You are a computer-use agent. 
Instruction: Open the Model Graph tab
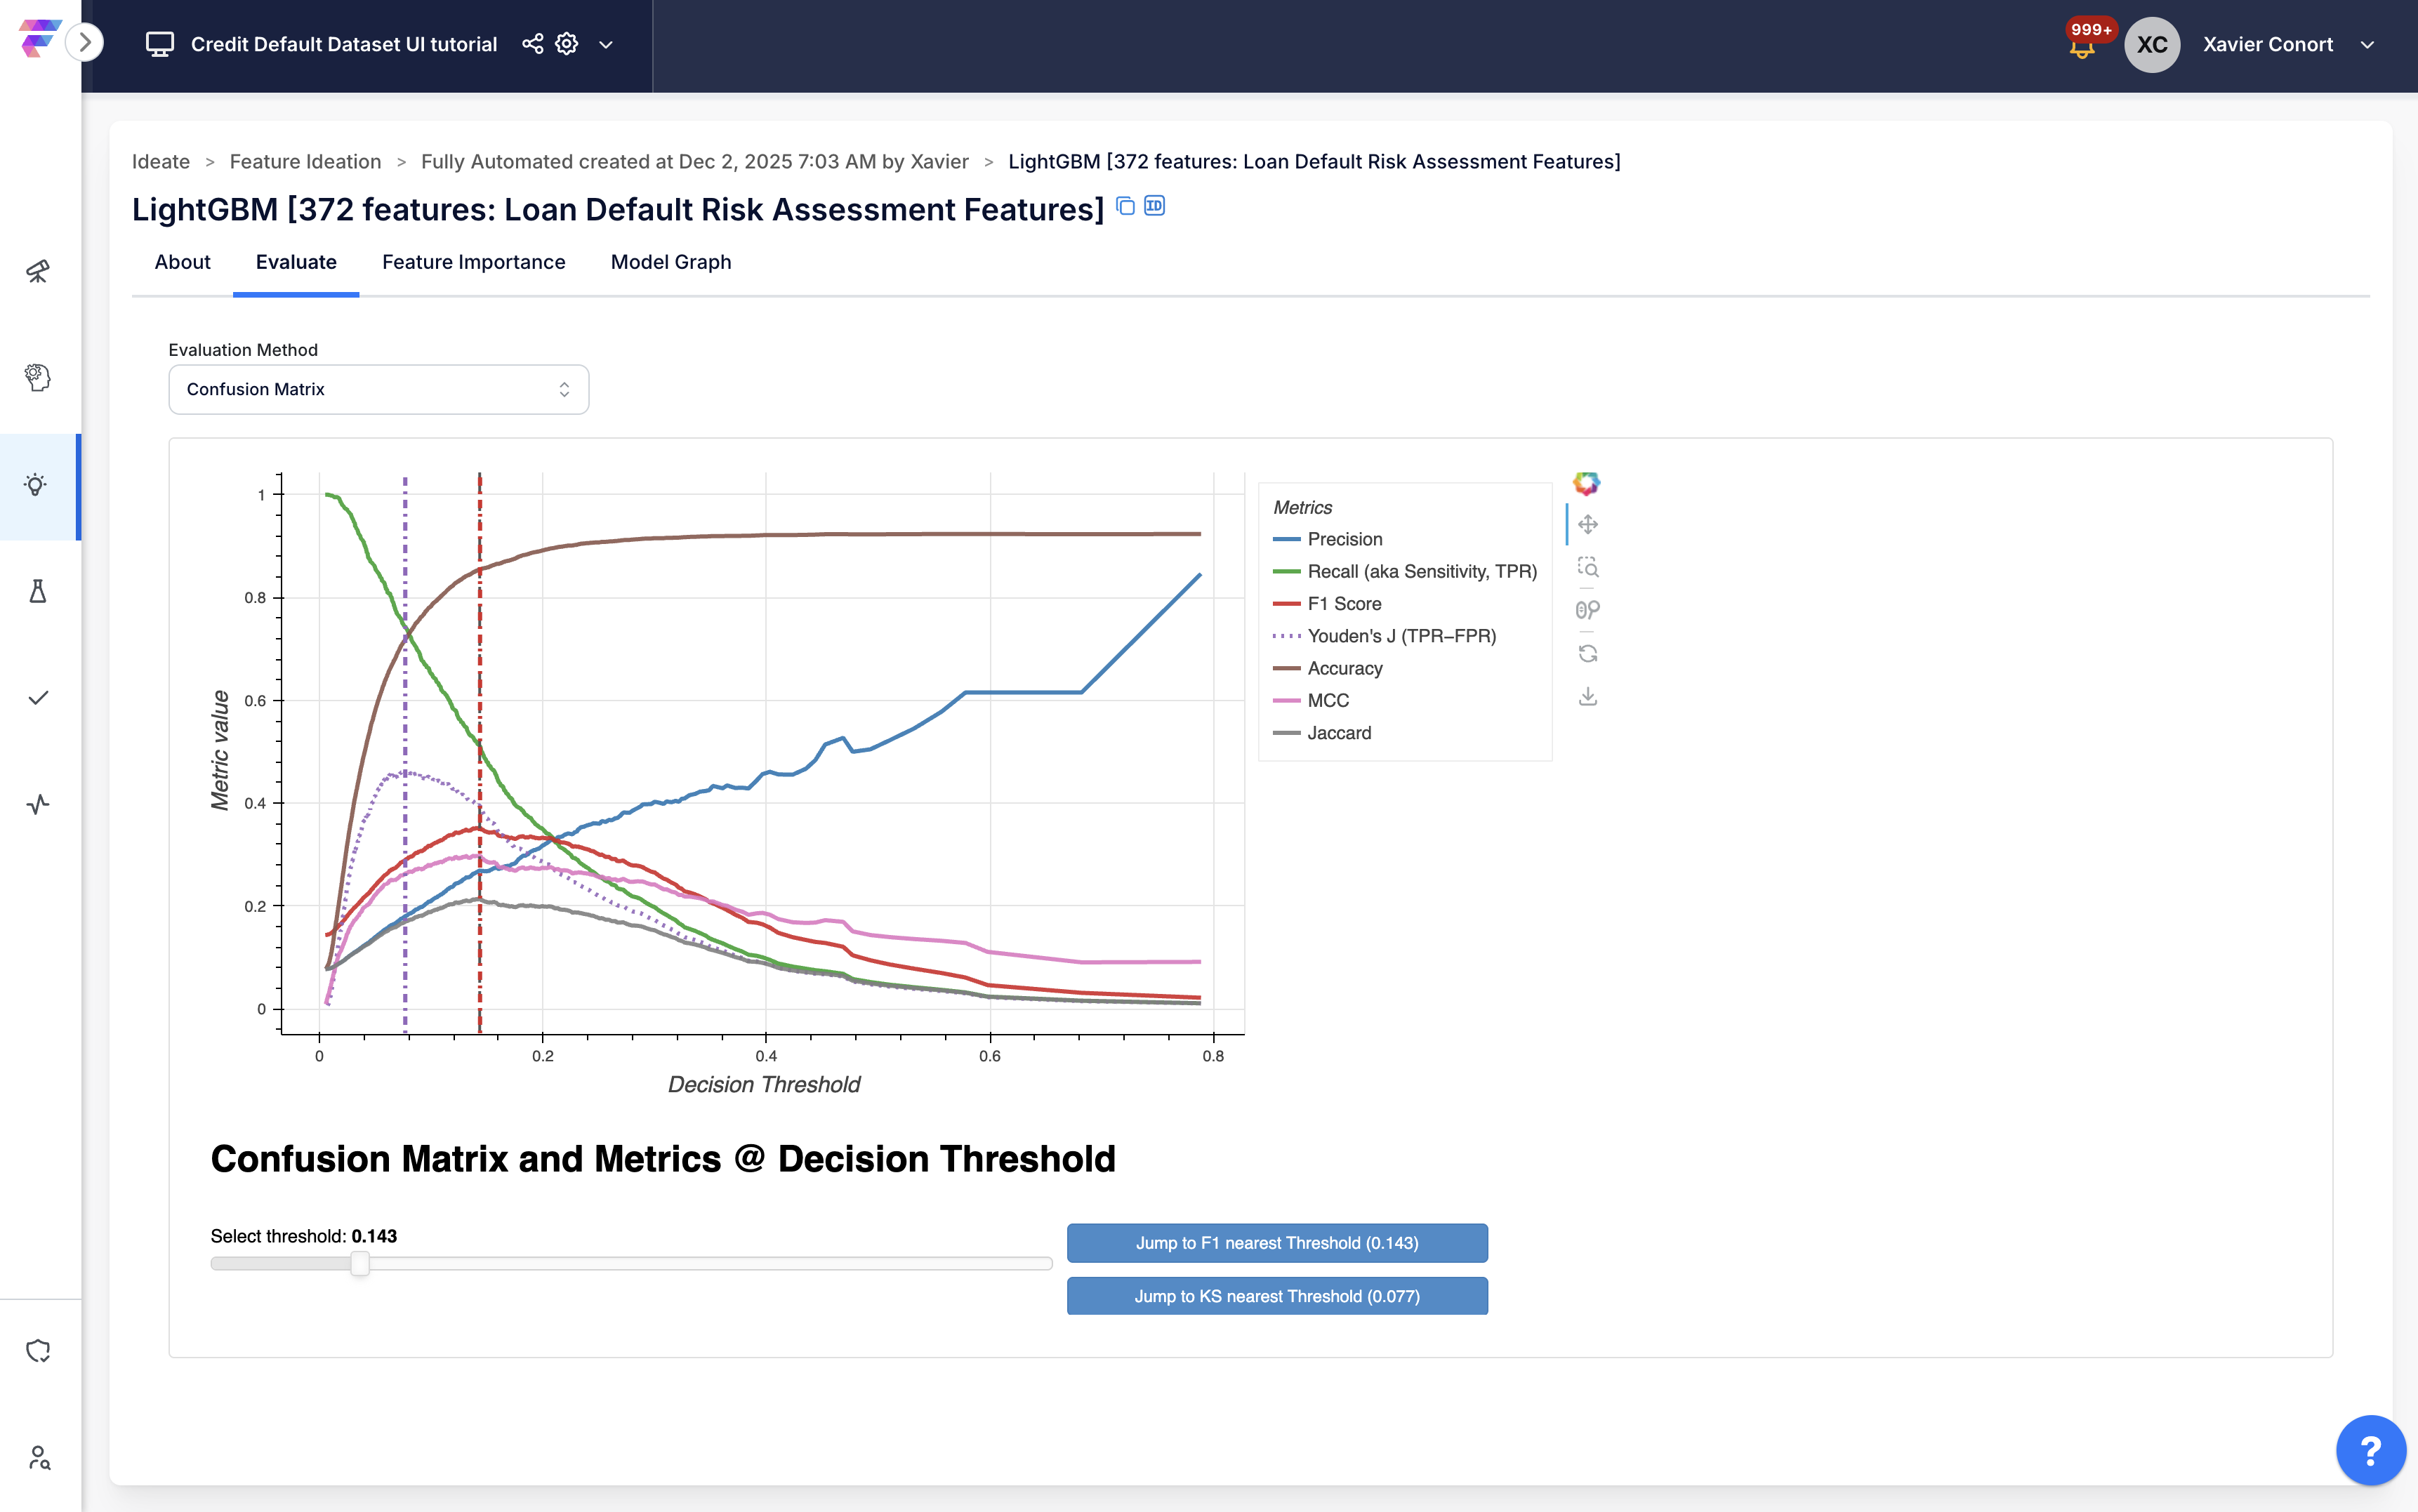point(670,262)
